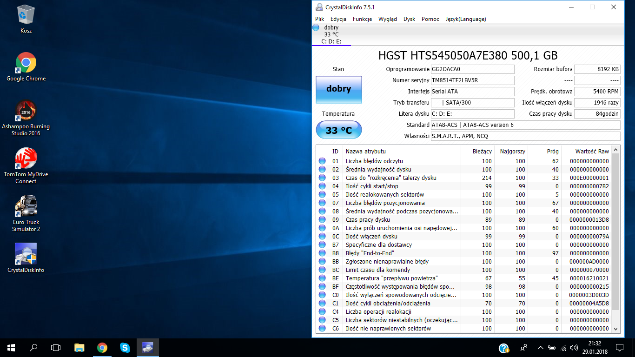Click the Własności field S.M.A.R.T., APM, NCQ
Image resolution: width=635 pixels, height=357 pixels.
[525, 136]
